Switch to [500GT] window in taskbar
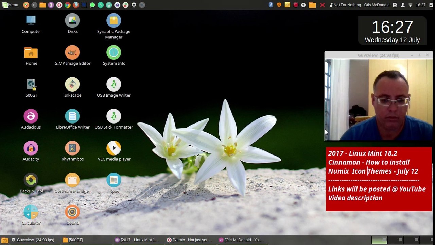This screenshot has height=245, width=435. (73, 240)
